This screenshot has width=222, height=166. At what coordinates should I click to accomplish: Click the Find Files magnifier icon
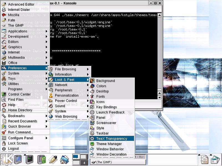pyautogui.click(x=4, y=100)
